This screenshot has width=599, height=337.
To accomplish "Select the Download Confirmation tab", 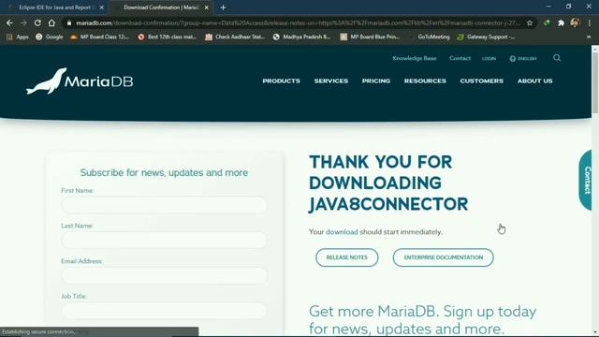I will tap(160, 7).
